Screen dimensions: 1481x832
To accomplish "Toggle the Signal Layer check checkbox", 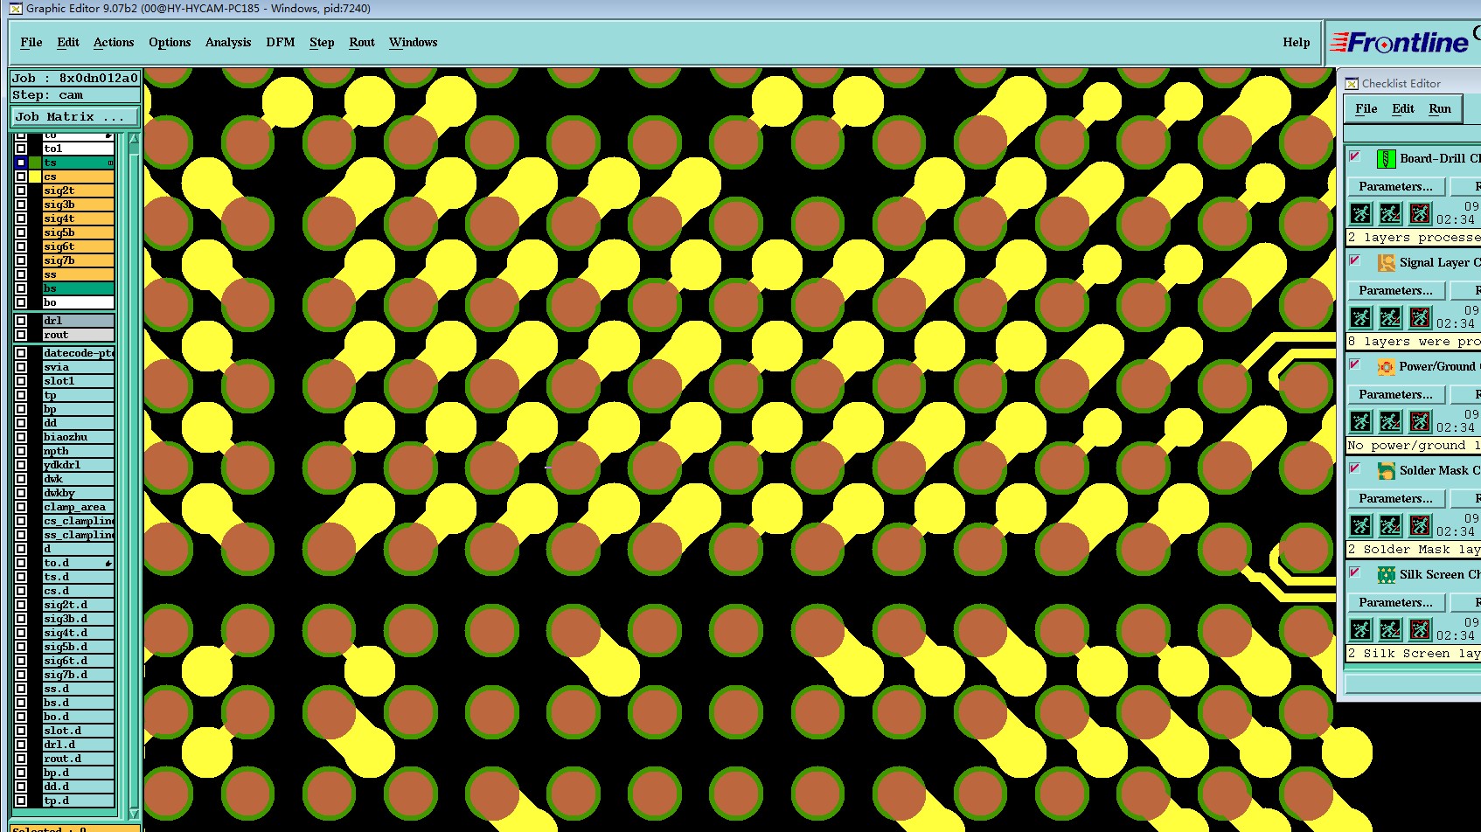I will 1355,260.
